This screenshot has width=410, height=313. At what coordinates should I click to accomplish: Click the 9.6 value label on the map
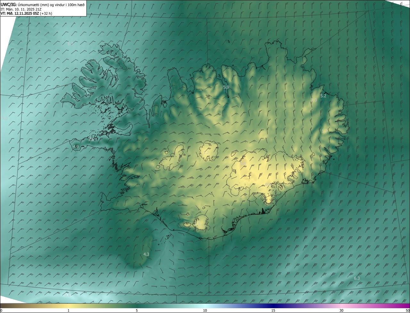pos(67,295)
